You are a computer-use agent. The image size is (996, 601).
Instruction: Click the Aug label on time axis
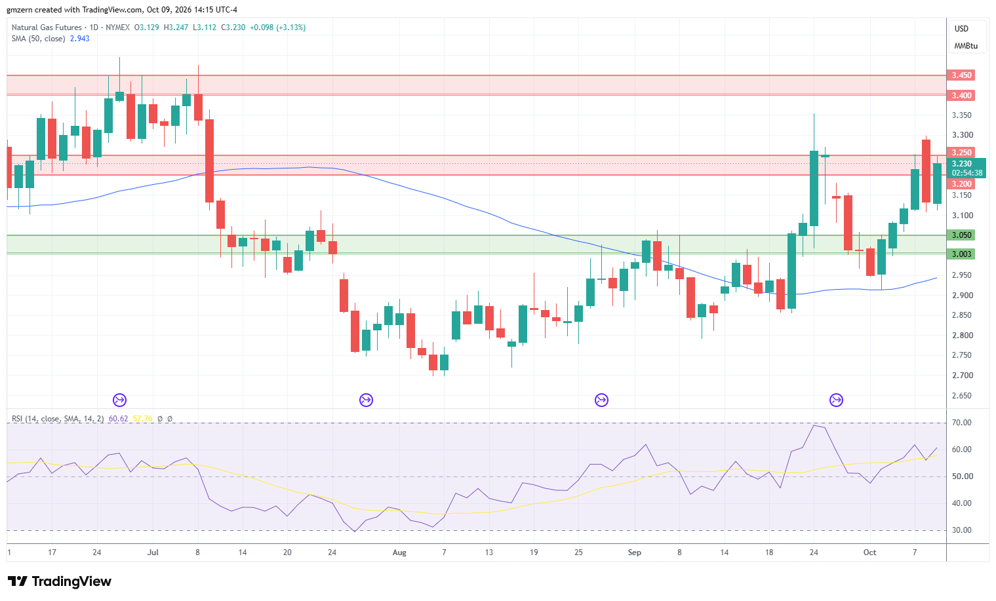(x=399, y=553)
